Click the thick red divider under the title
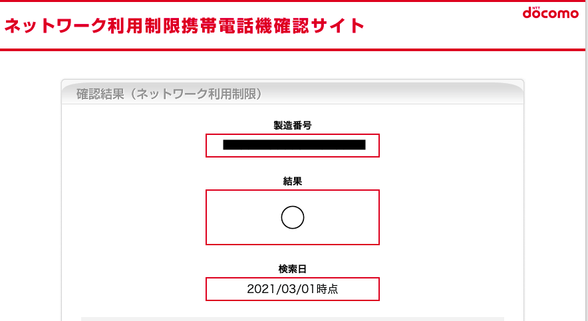The width and height of the screenshot is (588, 321). [x=293, y=49]
